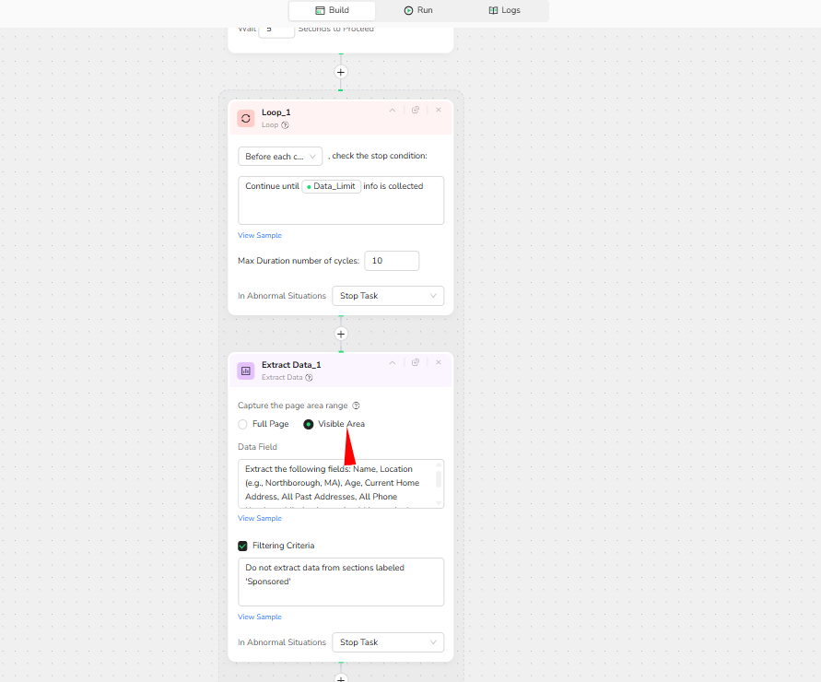The image size is (821, 682).
Task: Click the Loop help question mark icon
Action: click(285, 125)
